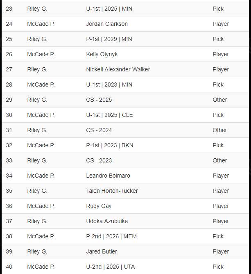Select the CS - 2024 asset
This screenshot has width=251, height=274.
click(99, 130)
